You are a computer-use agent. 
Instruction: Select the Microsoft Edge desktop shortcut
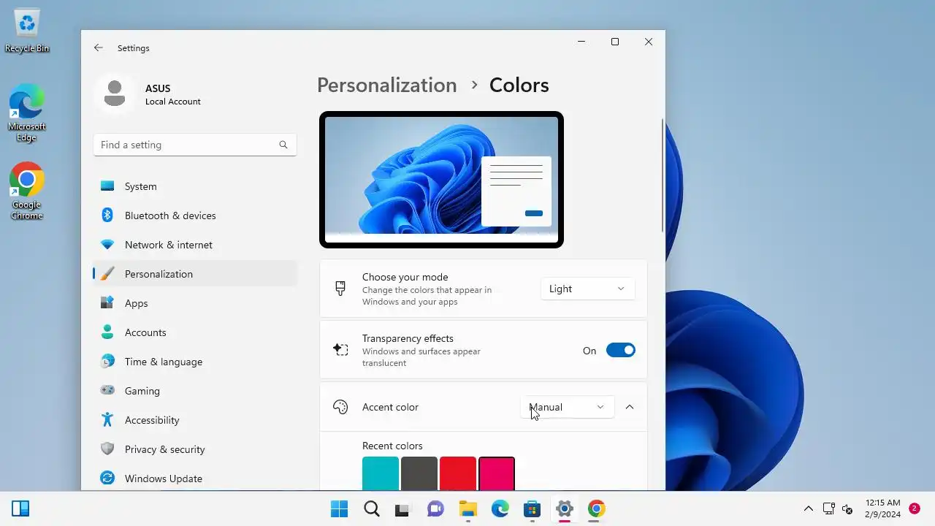coord(27,113)
